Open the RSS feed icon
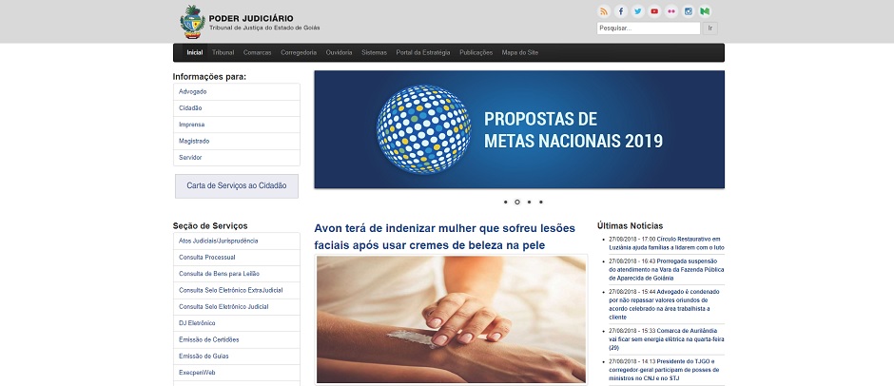The width and height of the screenshot is (894, 386). [x=604, y=11]
